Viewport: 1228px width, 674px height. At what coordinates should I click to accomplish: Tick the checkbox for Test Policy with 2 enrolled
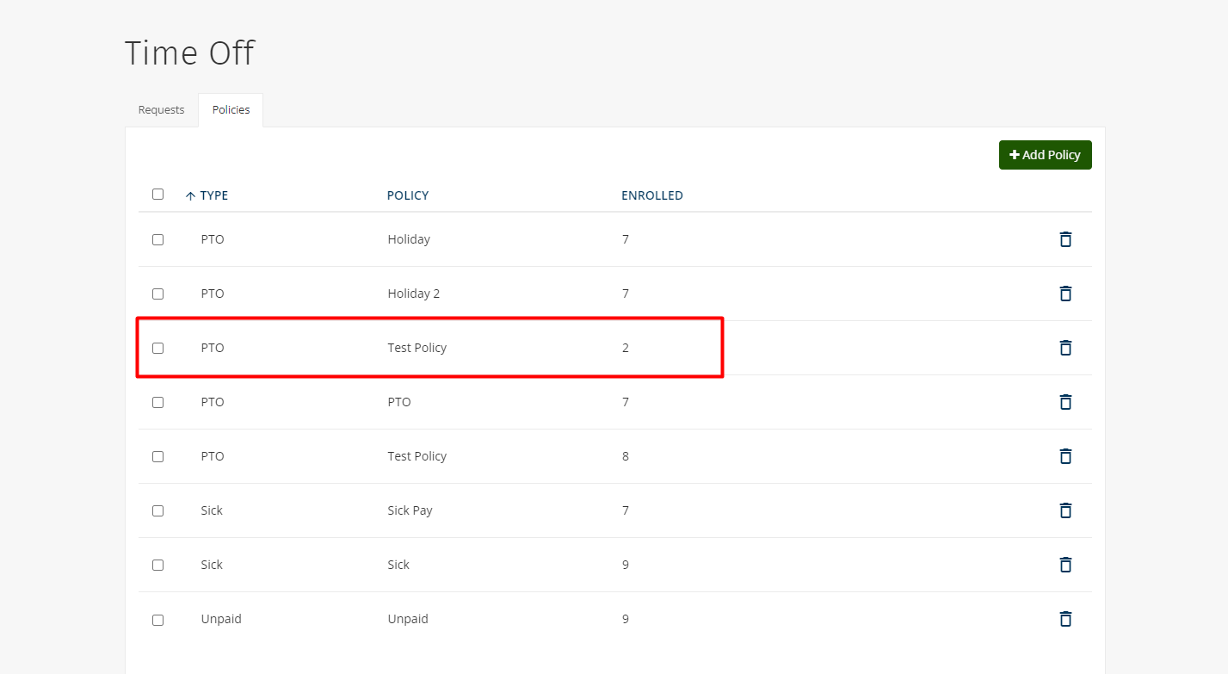(157, 349)
